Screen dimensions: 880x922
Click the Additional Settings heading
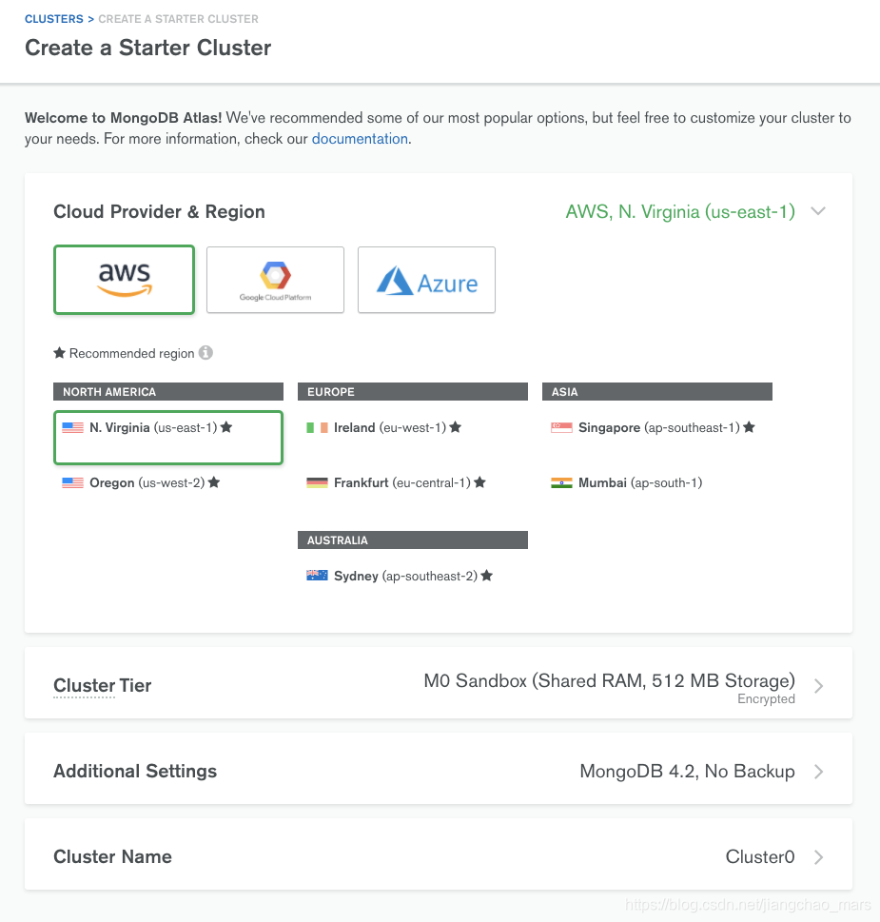click(135, 771)
